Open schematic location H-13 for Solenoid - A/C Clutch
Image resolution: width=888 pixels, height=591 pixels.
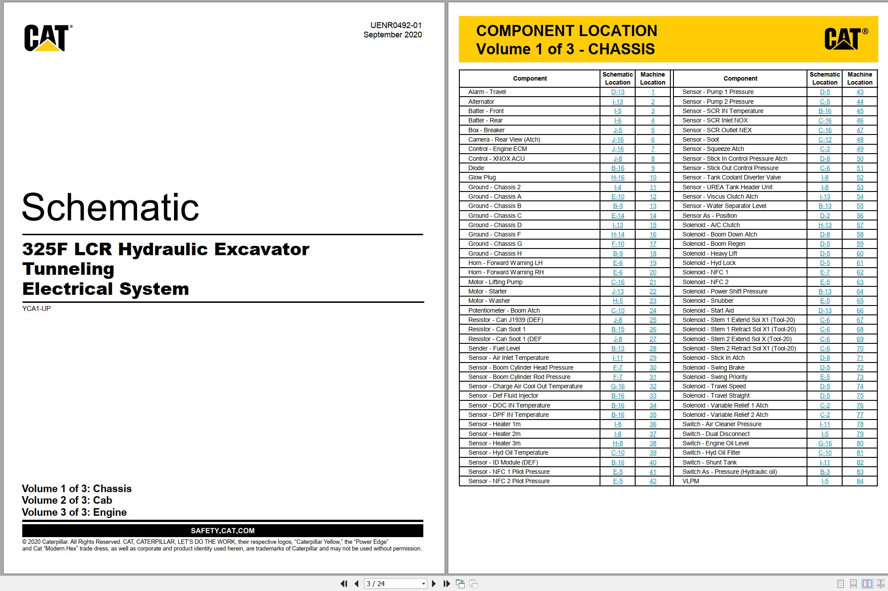pyautogui.click(x=825, y=225)
